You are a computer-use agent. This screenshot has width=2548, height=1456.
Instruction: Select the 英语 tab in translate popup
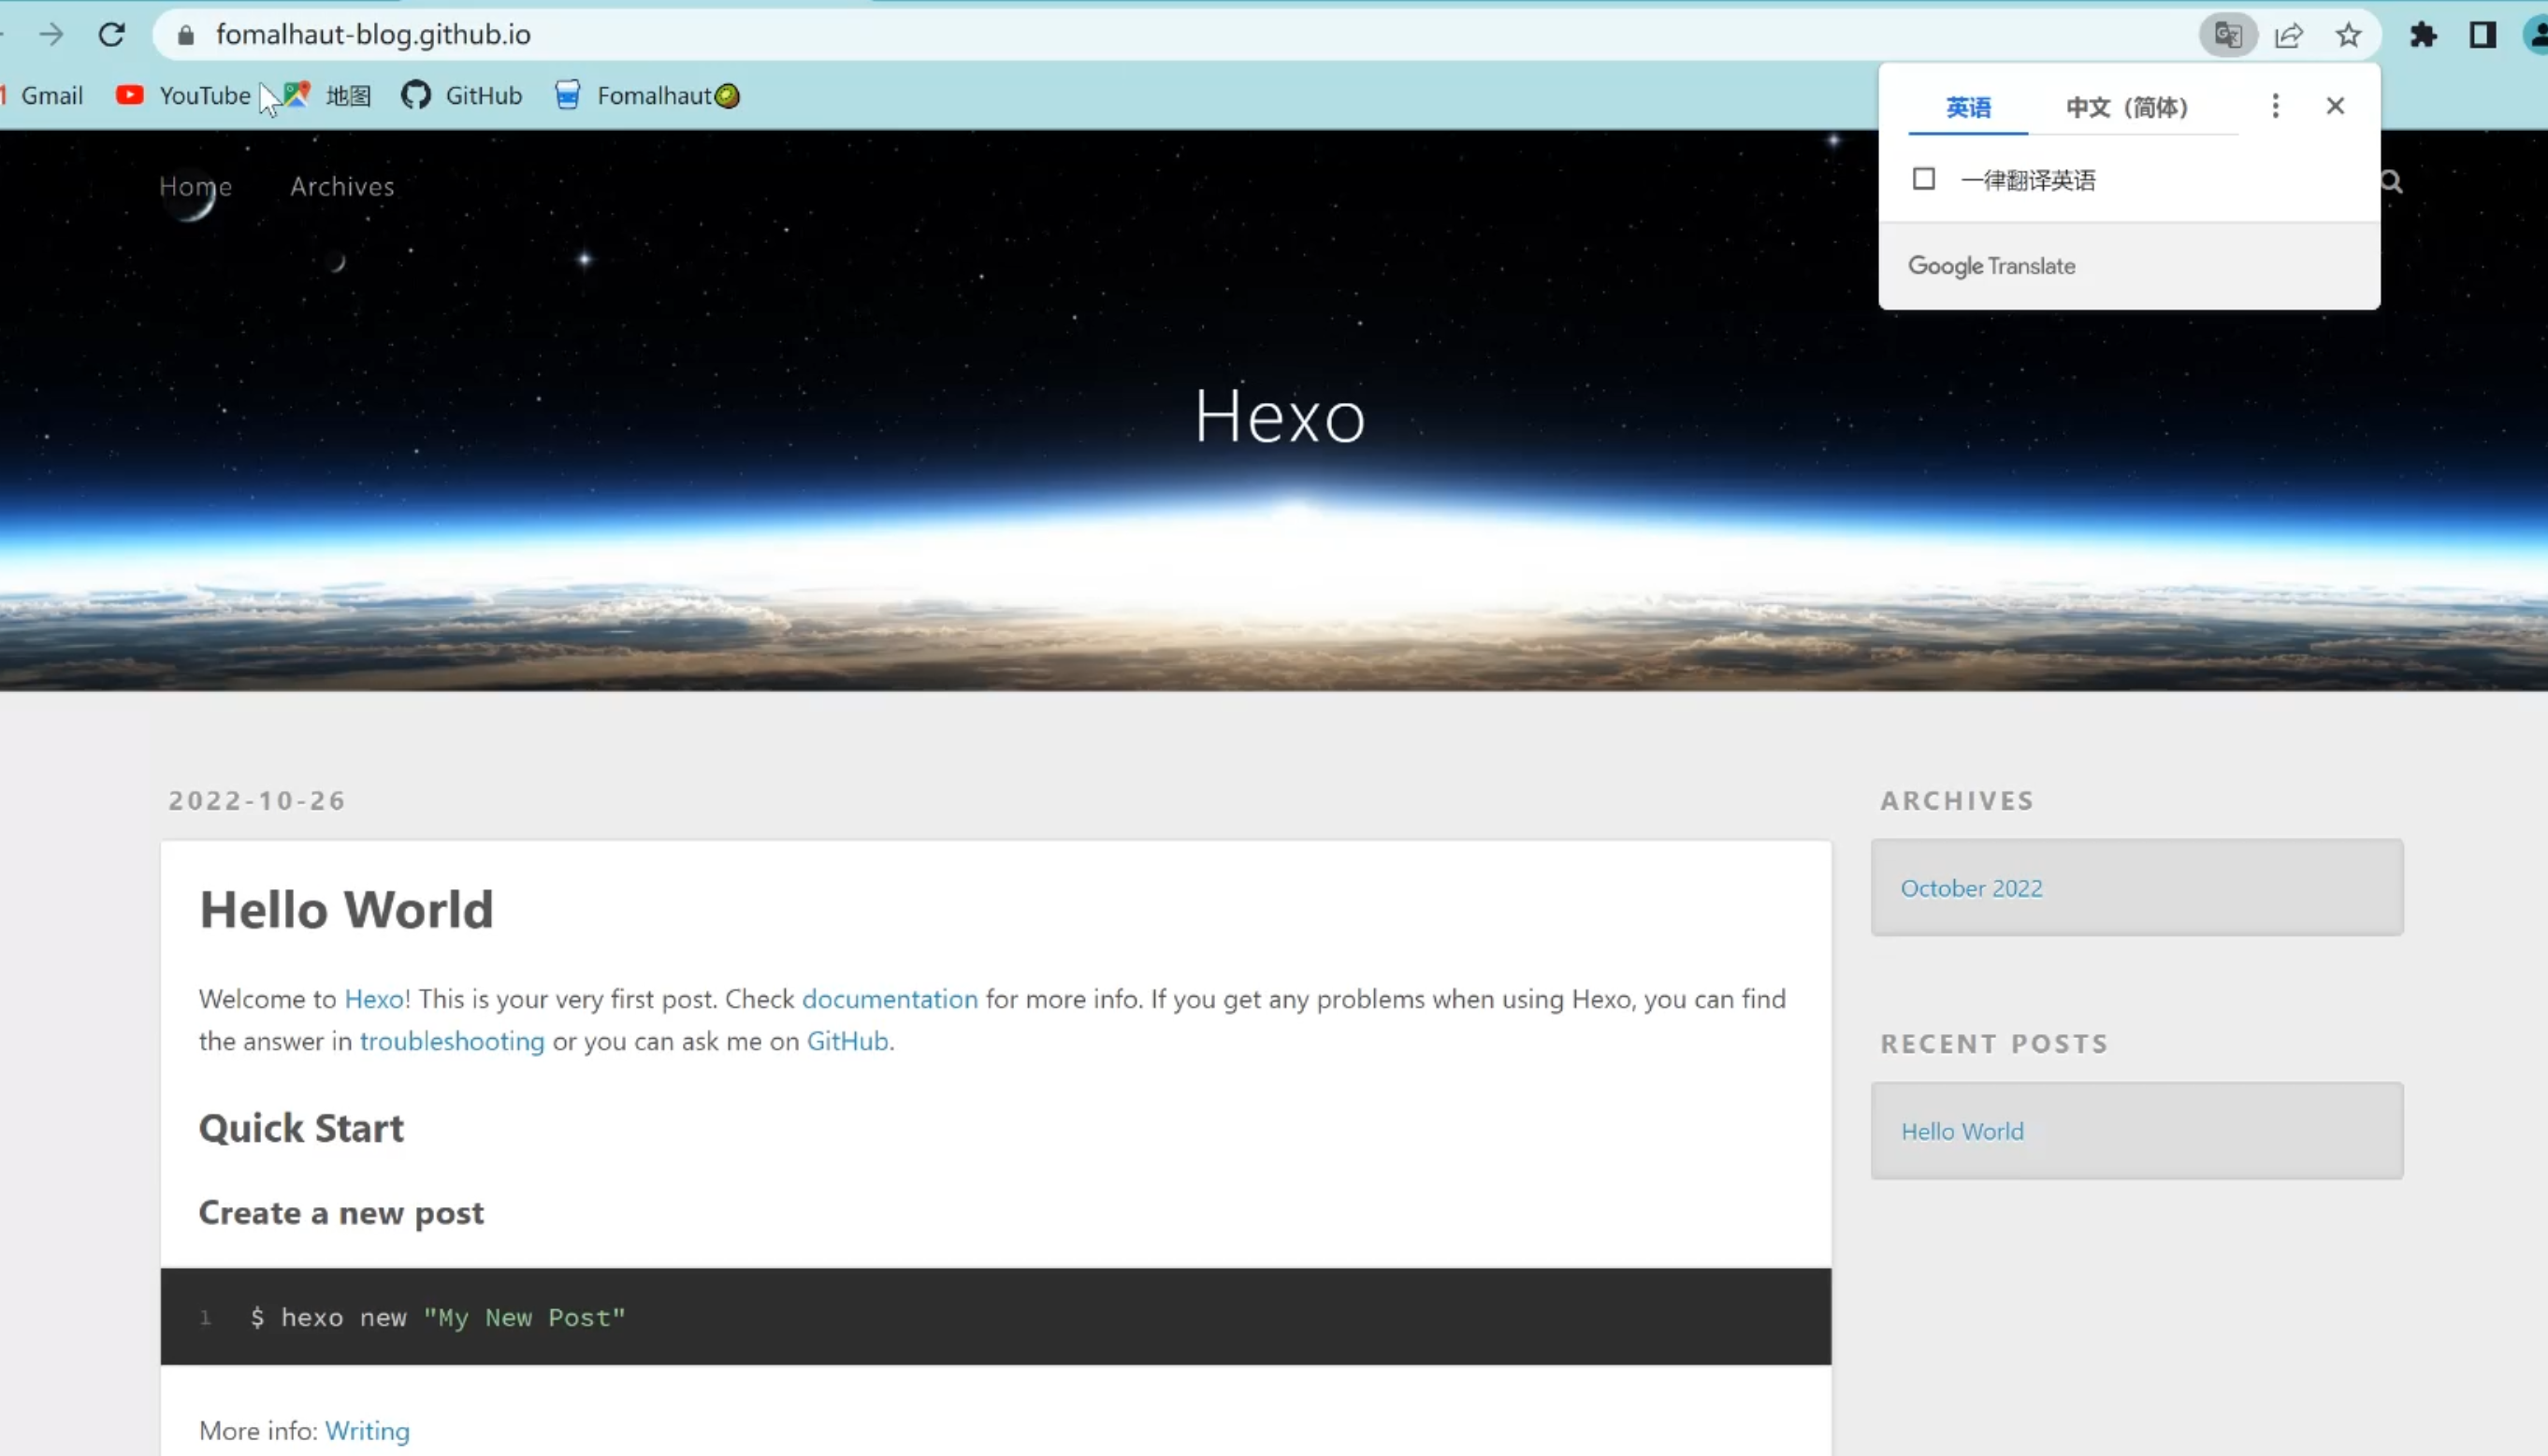(1967, 107)
